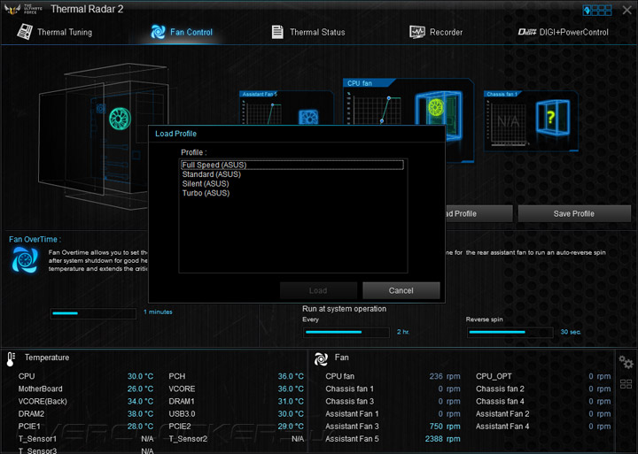The height and width of the screenshot is (454, 638).
Task: Select the Silent (ASUS) profile
Action: pos(292,184)
